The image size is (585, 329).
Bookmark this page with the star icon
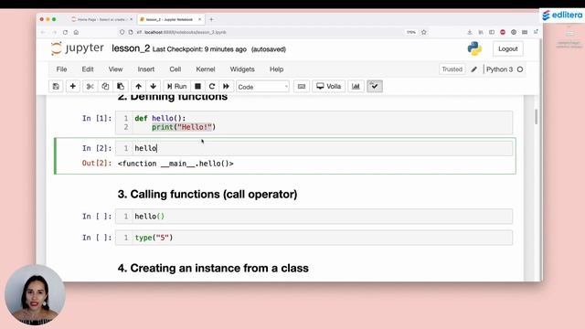pyautogui.click(x=424, y=33)
